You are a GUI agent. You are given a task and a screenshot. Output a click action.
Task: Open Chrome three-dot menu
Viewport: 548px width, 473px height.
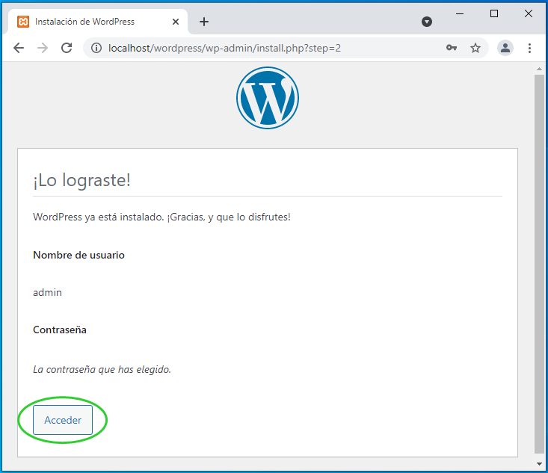click(x=530, y=48)
